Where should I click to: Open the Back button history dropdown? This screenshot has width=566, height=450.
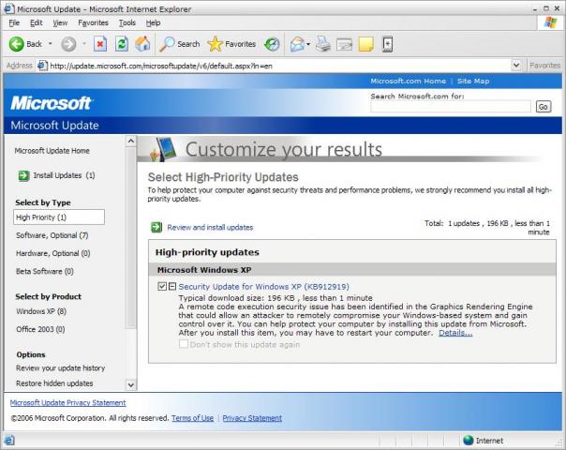[51, 44]
